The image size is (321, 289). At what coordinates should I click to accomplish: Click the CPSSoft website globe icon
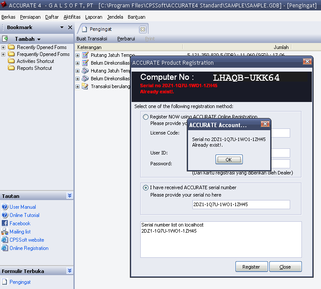(x=5, y=240)
